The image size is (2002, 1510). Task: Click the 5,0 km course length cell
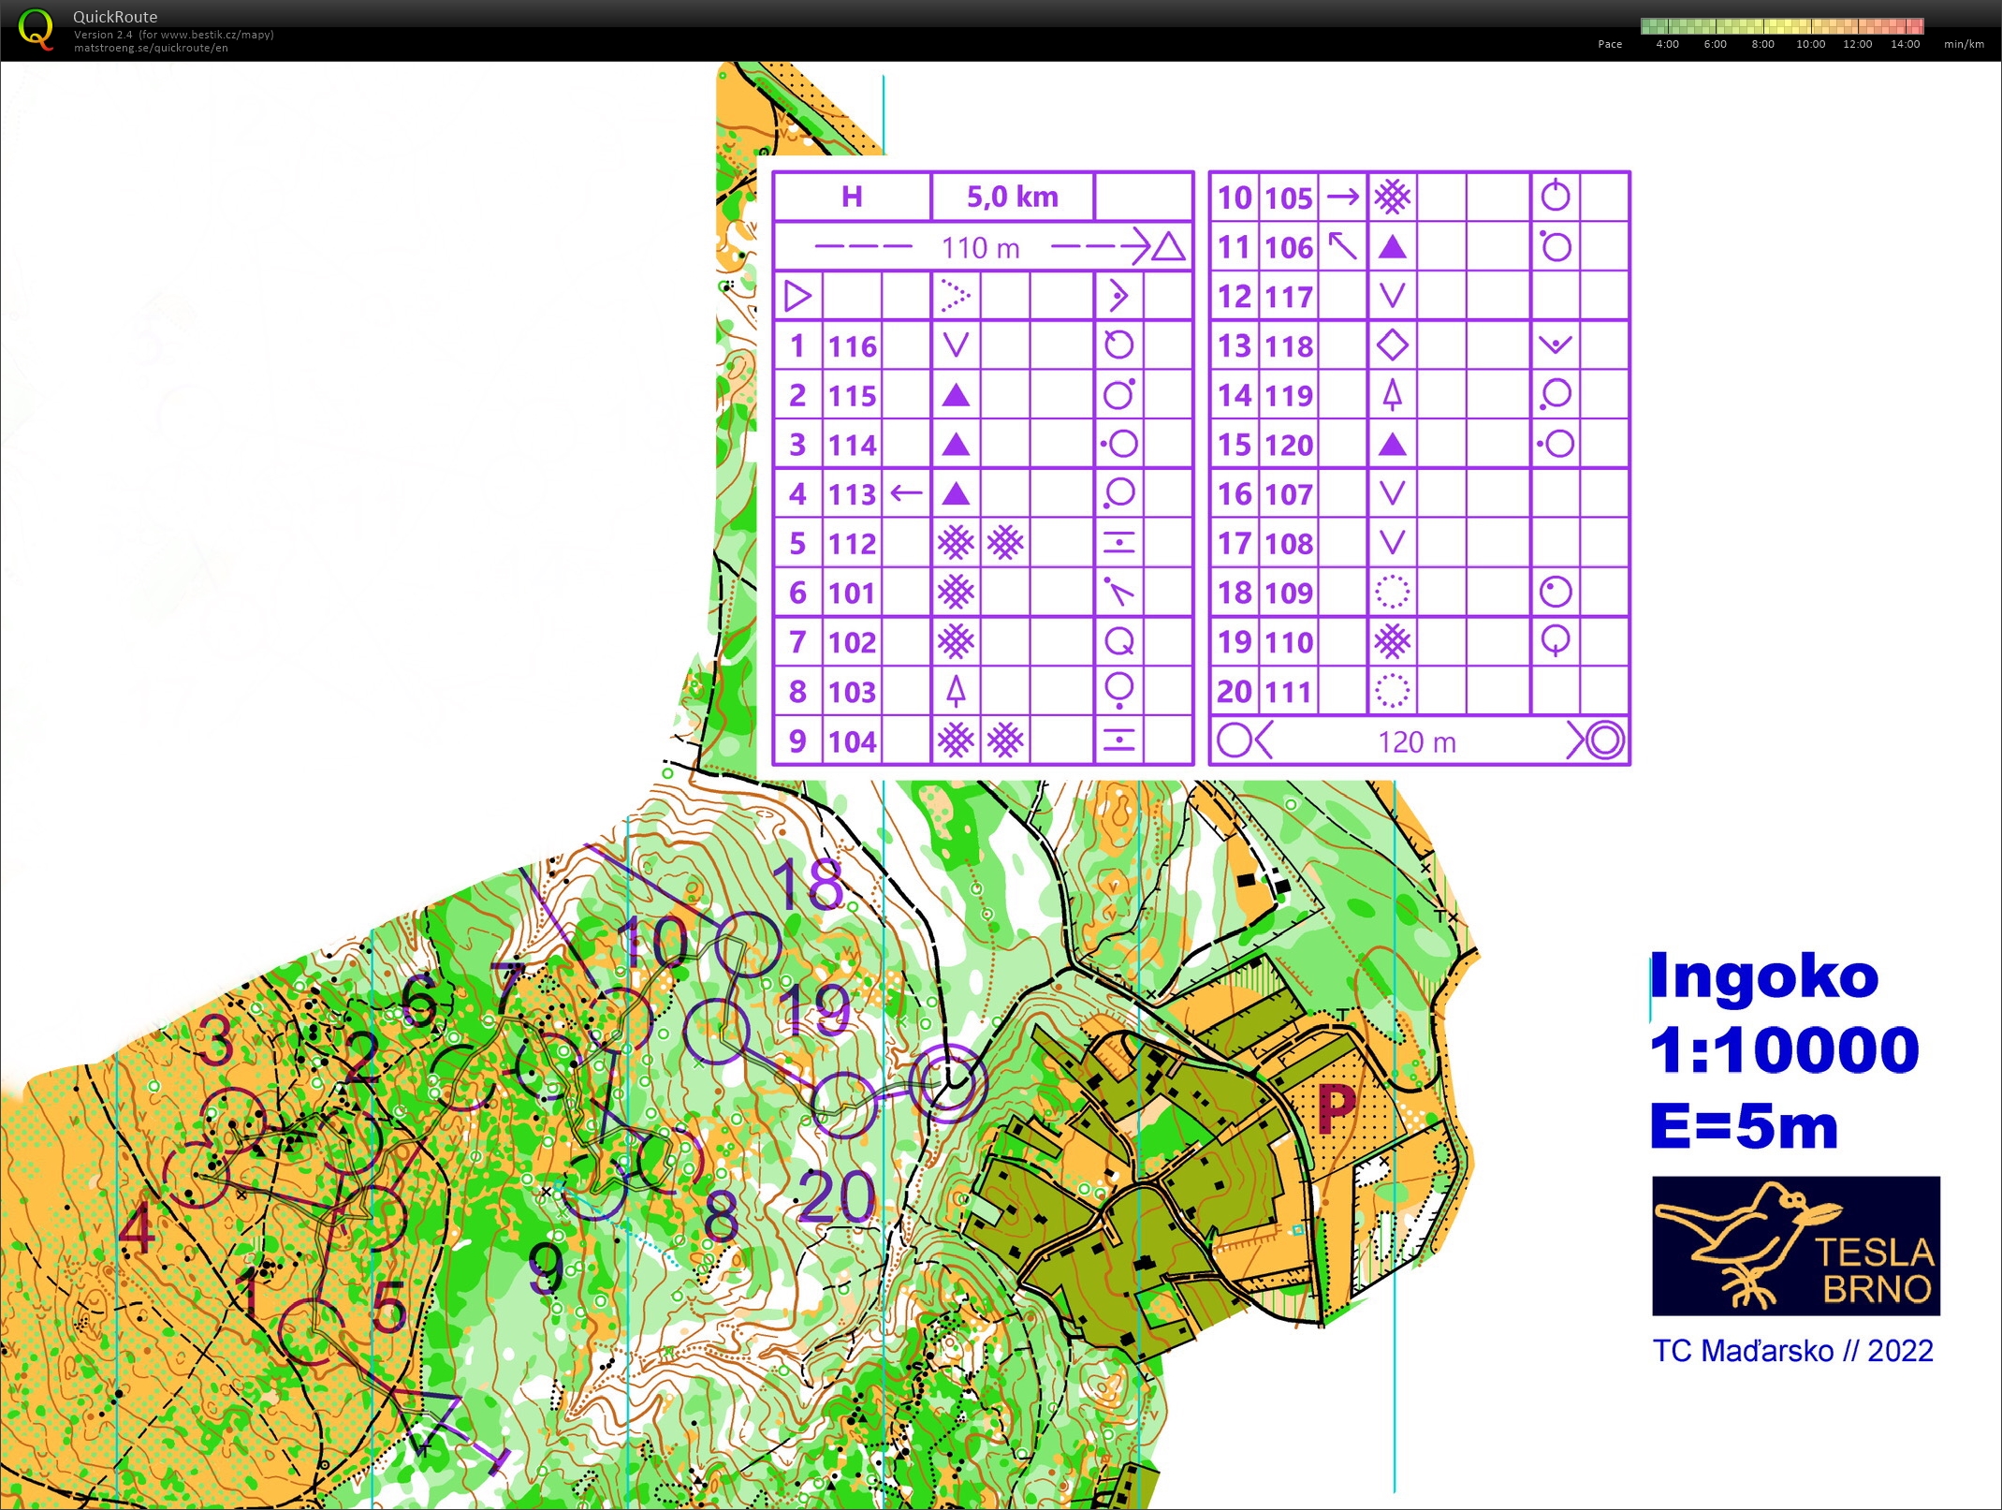click(x=1012, y=197)
